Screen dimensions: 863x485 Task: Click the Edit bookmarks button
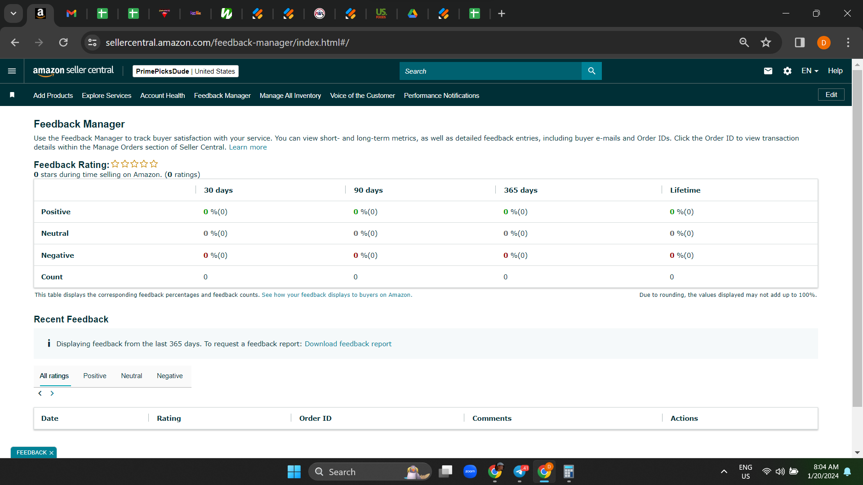831,95
